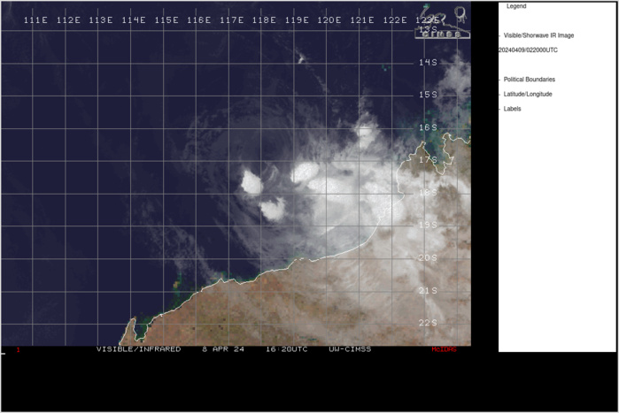Viewport: 619px width, 413px height.
Task: Click the UW-CIMSS text in bottom bar
Action: coord(349,349)
